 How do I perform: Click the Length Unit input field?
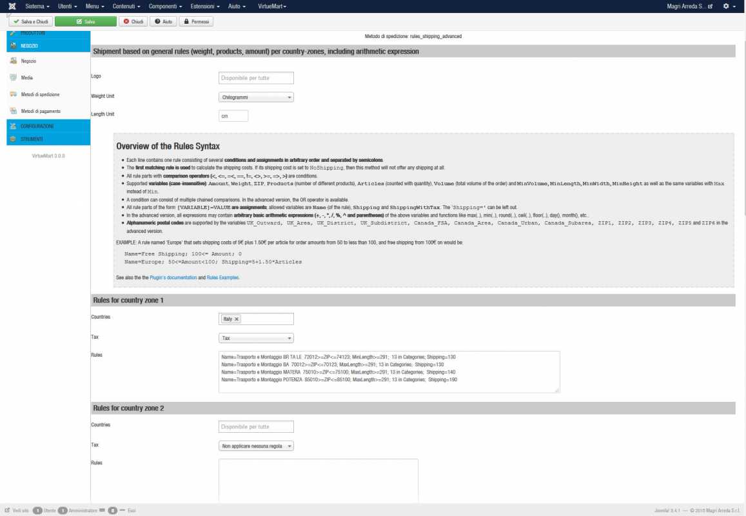[x=233, y=116]
